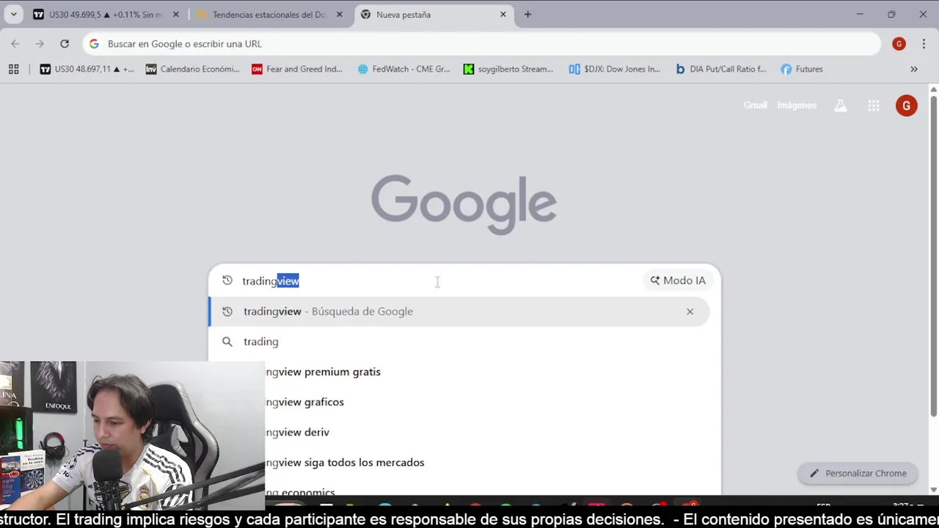Open Google account avatar on page
The height and width of the screenshot is (528, 939).
tap(906, 106)
